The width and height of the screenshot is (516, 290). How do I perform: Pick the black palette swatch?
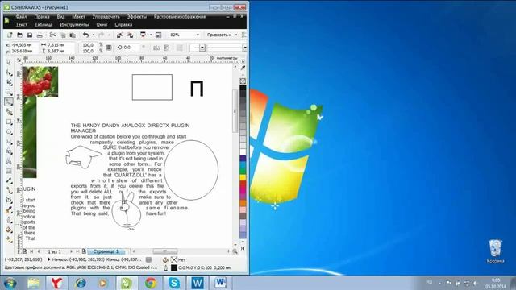pyautogui.click(x=243, y=88)
